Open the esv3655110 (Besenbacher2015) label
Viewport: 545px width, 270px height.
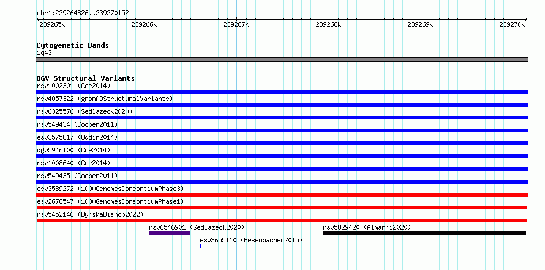coord(251,240)
